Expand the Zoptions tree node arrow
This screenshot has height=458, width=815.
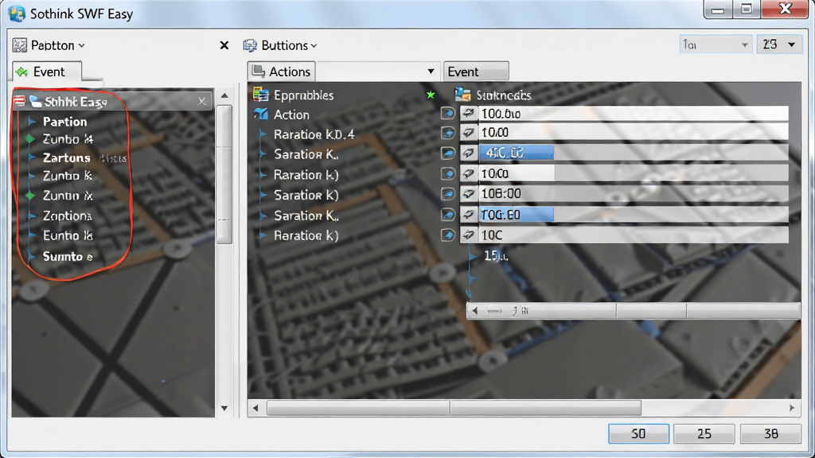coord(32,215)
